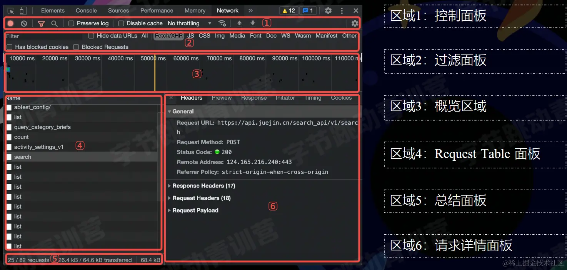Click the import HAR upload arrow
This screenshot has width=567, height=270.
coord(239,23)
